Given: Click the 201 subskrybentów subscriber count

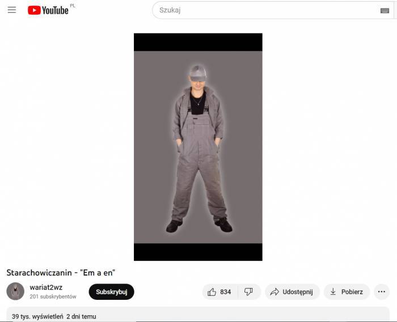Looking at the screenshot, I should tap(53, 296).
